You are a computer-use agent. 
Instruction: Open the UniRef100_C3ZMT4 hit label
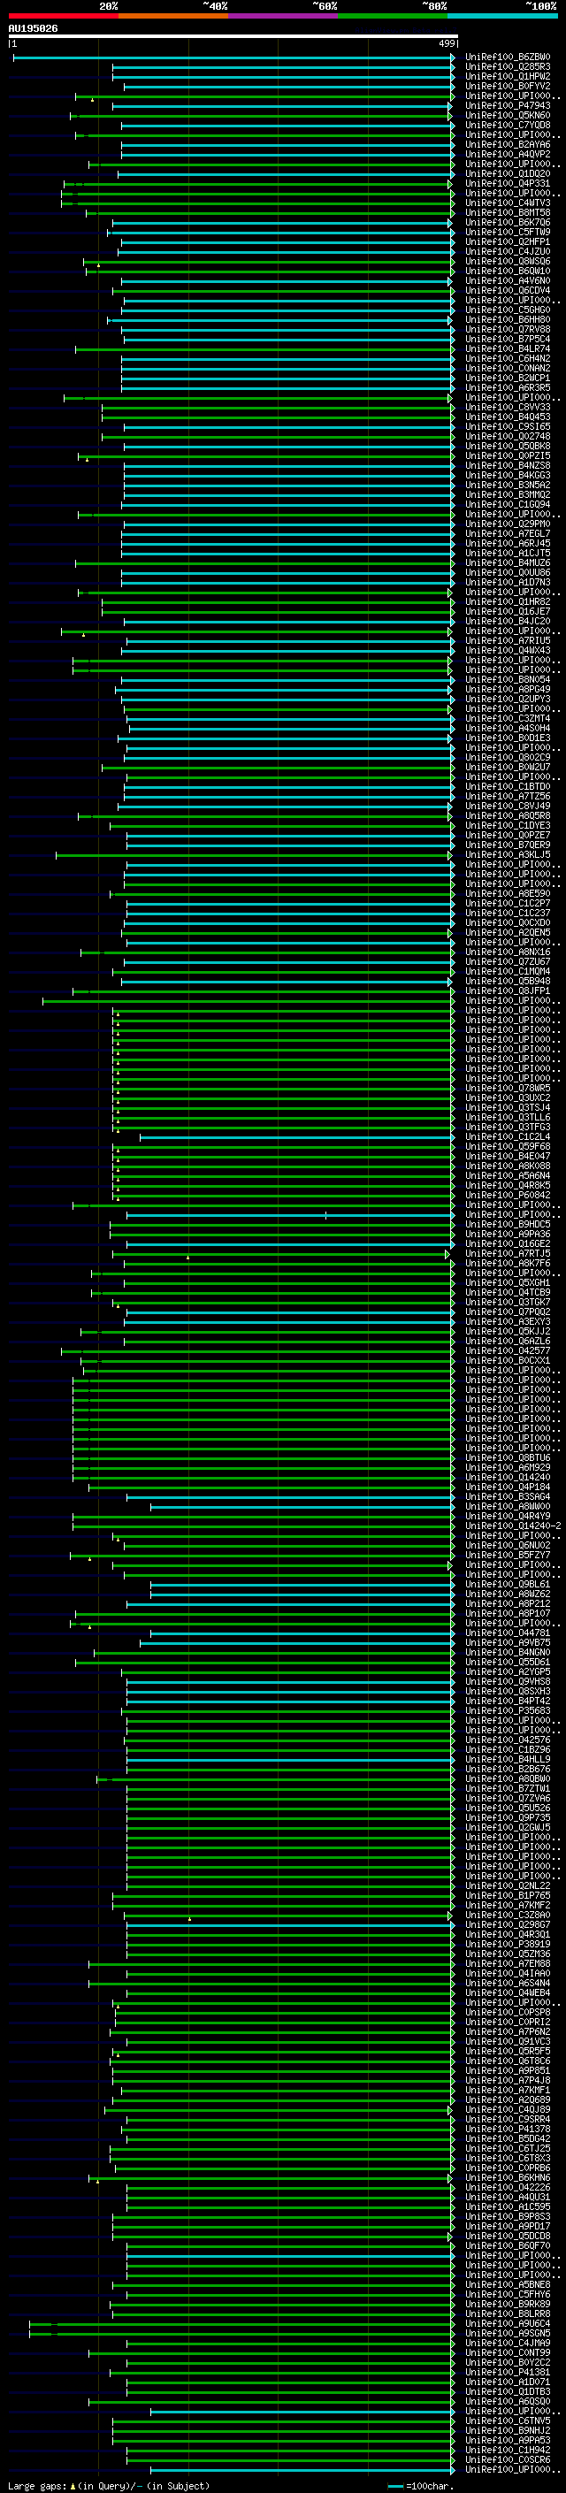508,719
